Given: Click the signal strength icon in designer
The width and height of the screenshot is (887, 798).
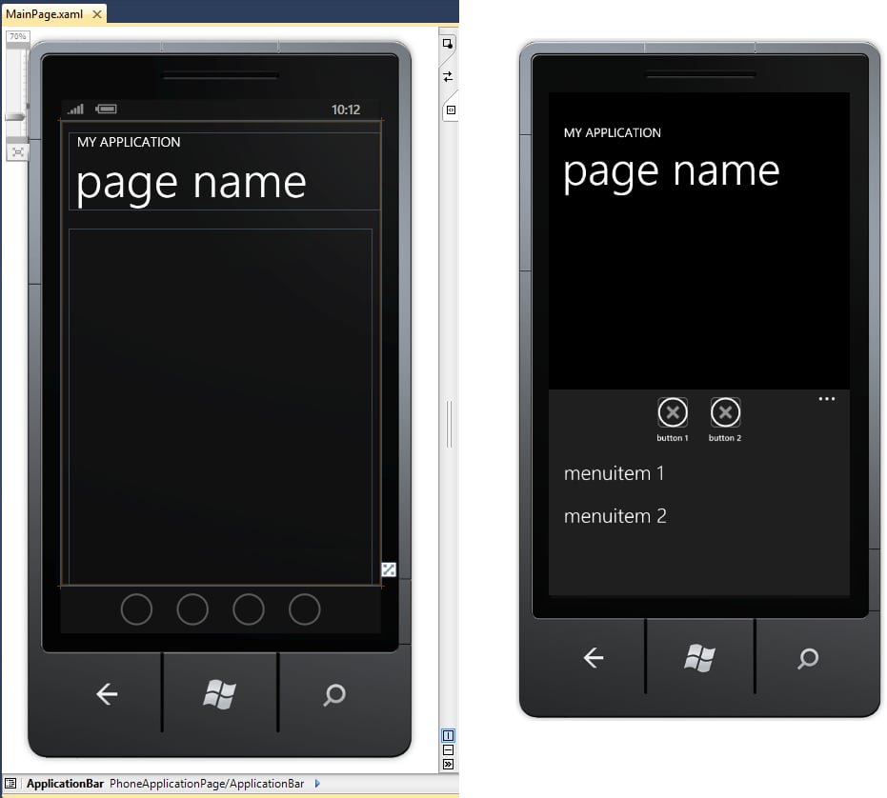Looking at the screenshot, I should tap(76, 109).
